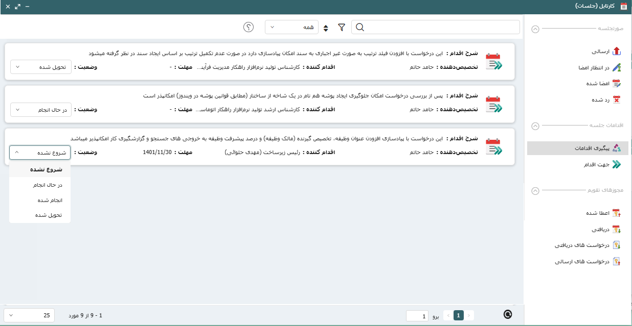Click the sort arrows icon
The height and width of the screenshot is (326, 632).
coord(326,28)
